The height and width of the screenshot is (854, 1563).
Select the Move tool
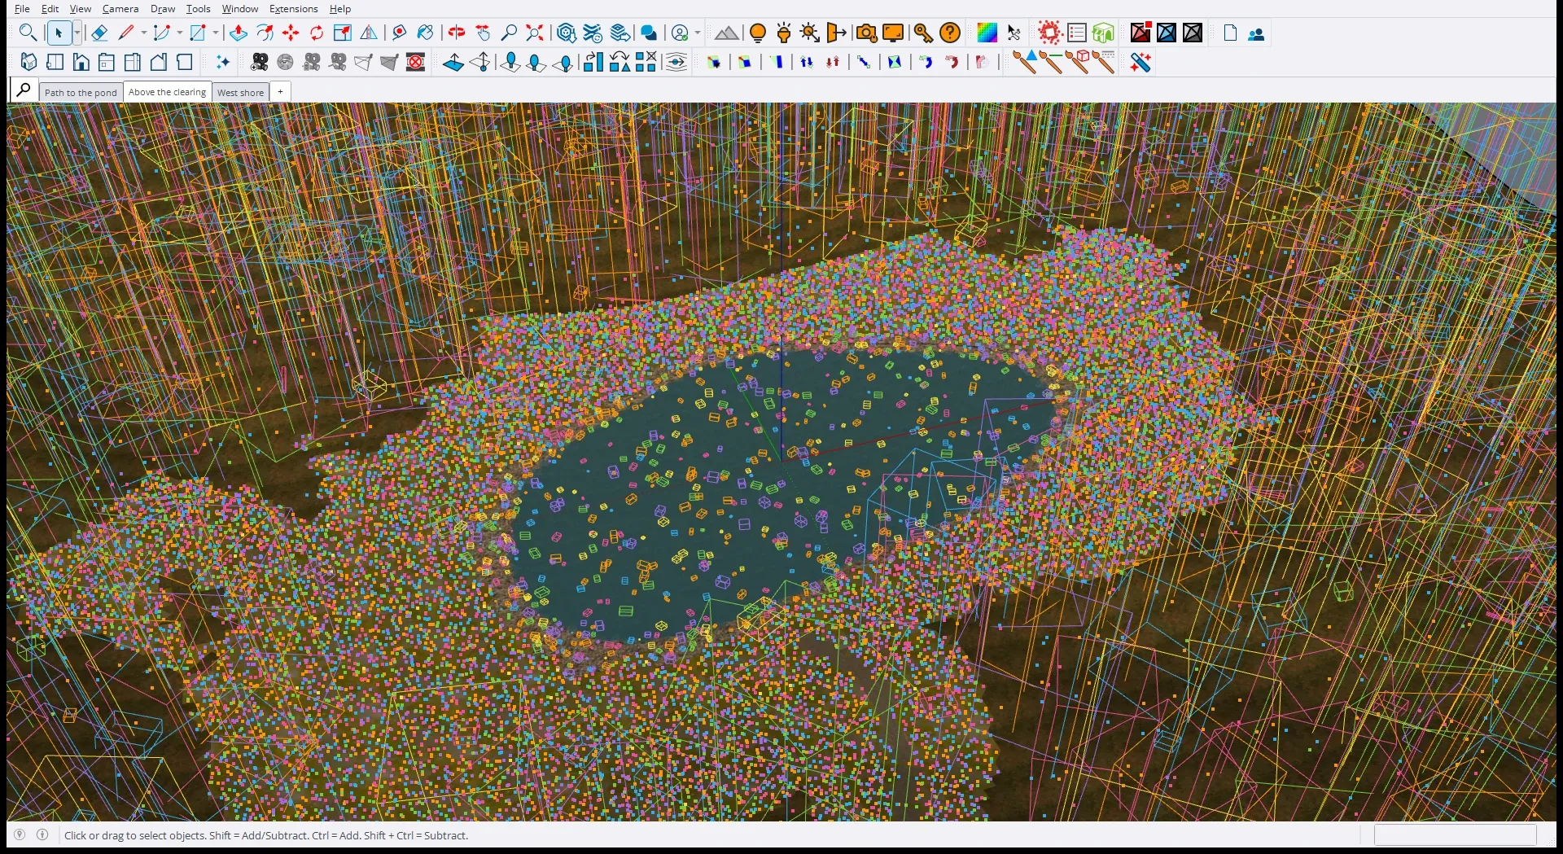pyautogui.click(x=291, y=33)
